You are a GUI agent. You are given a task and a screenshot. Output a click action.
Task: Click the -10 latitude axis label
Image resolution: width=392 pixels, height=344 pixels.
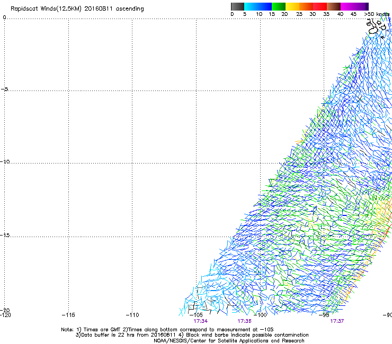[5, 161]
